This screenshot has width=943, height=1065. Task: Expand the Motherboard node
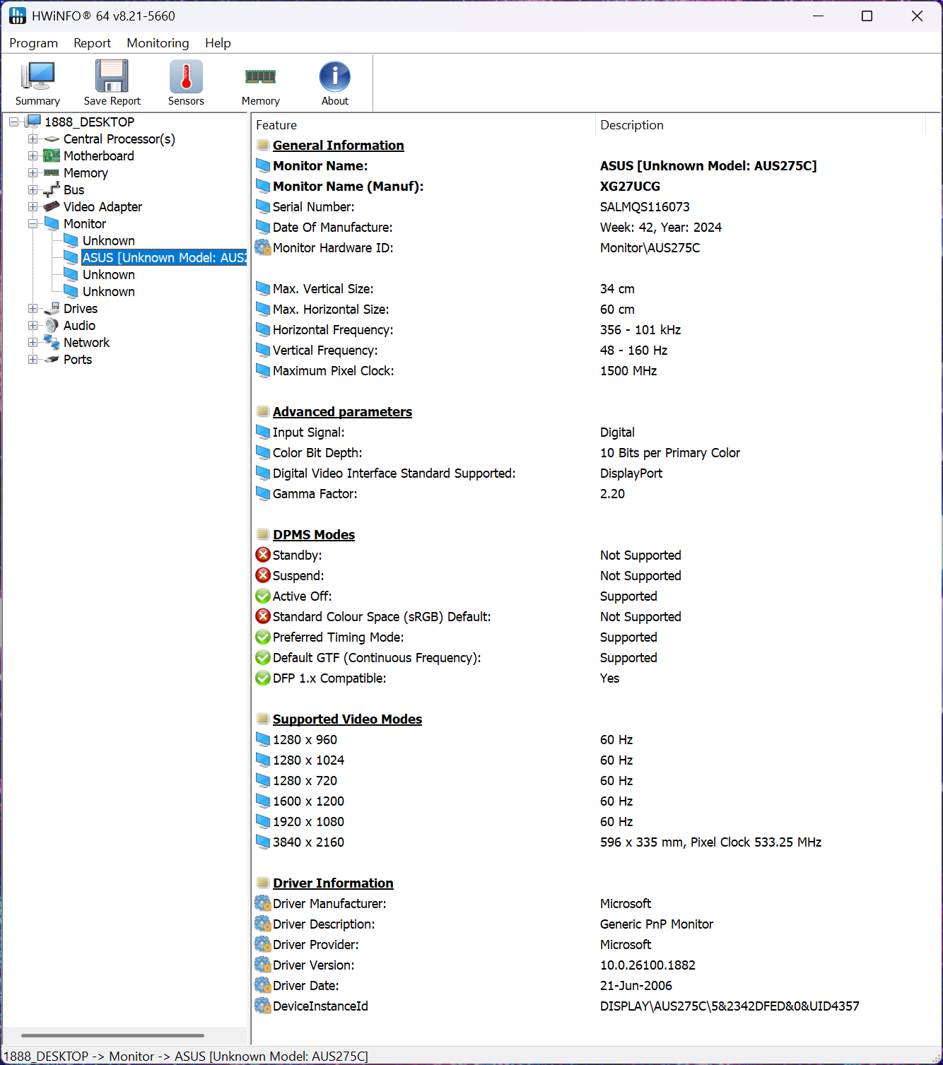33,155
